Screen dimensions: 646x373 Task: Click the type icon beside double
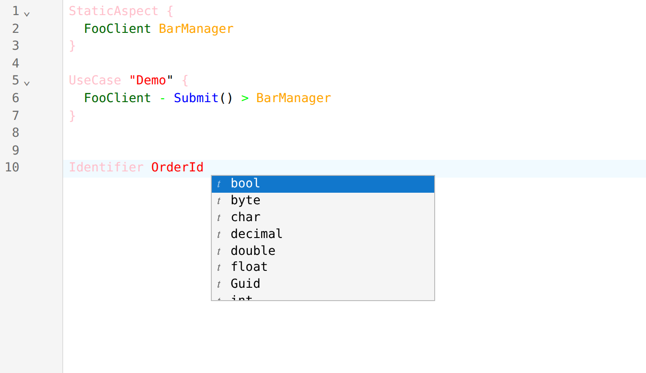tap(219, 251)
